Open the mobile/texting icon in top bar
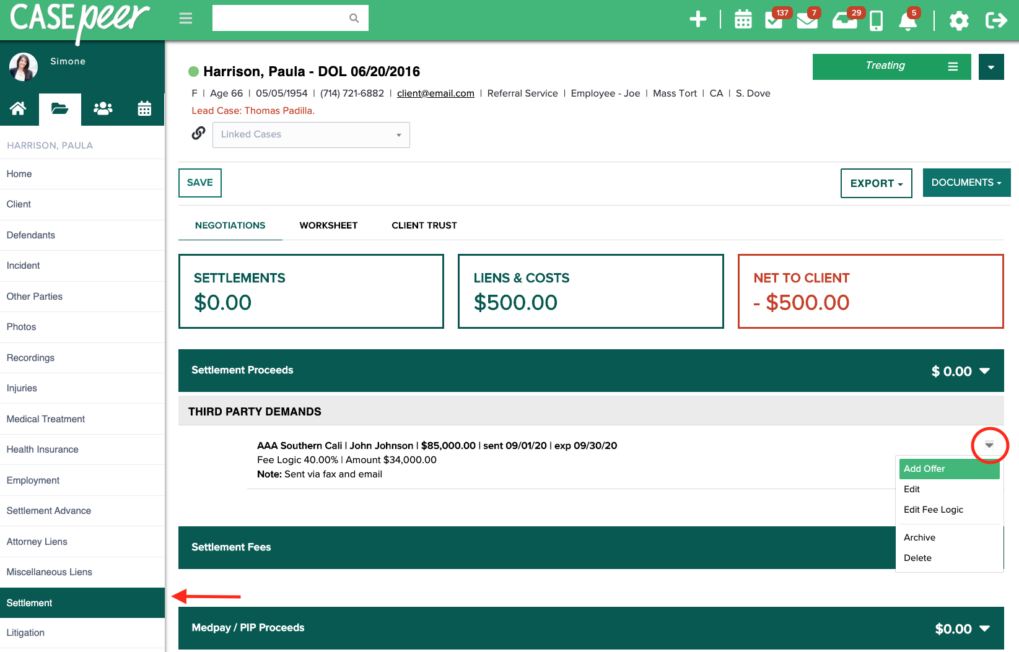Image resolution: width=1019 pixels, height=652 pixels. coord(876,20)
